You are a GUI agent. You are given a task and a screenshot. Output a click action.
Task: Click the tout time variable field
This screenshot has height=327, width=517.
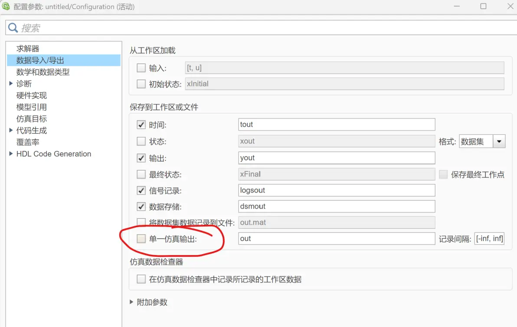pyautogui.click(x=337, y=124)
